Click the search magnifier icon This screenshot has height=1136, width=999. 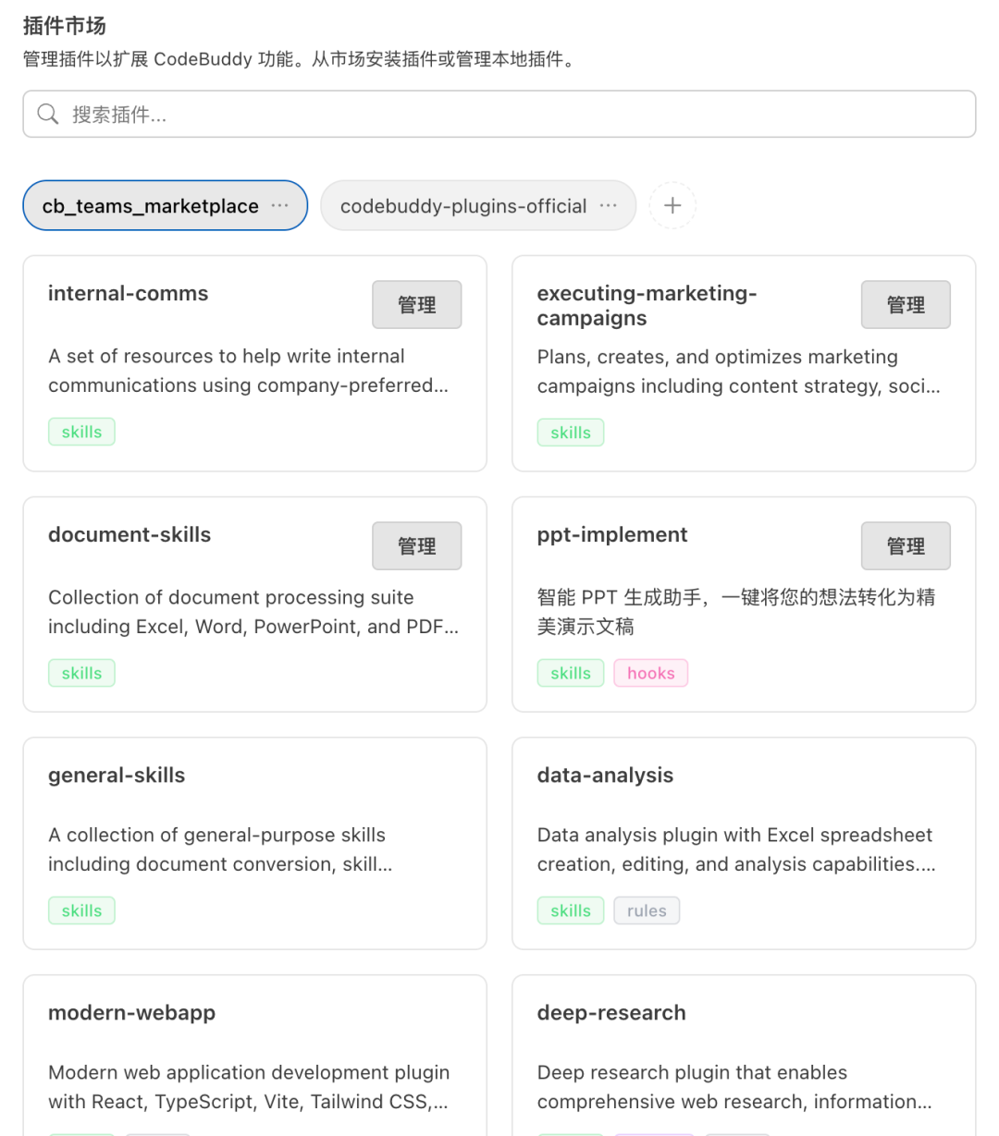click(x=48, y=115)
